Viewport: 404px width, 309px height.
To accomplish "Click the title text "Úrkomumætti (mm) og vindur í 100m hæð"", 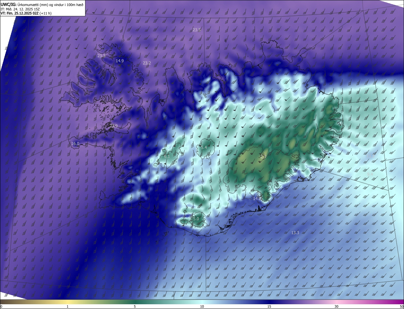I will click(x=50, y=4).
